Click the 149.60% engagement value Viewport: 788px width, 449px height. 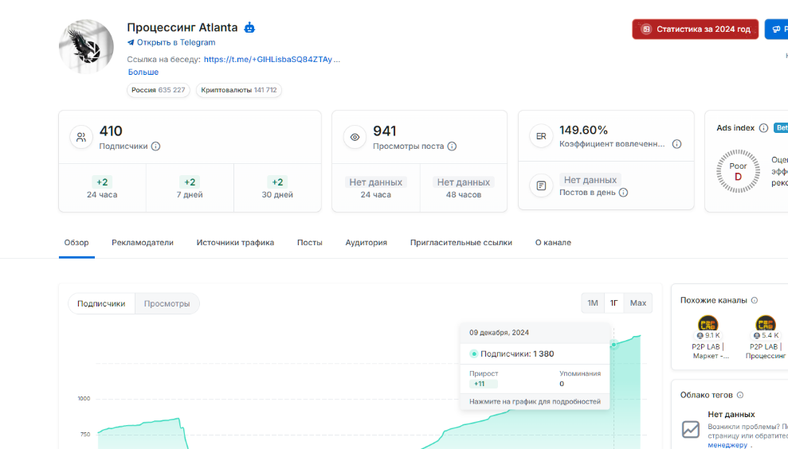(583, 130)
